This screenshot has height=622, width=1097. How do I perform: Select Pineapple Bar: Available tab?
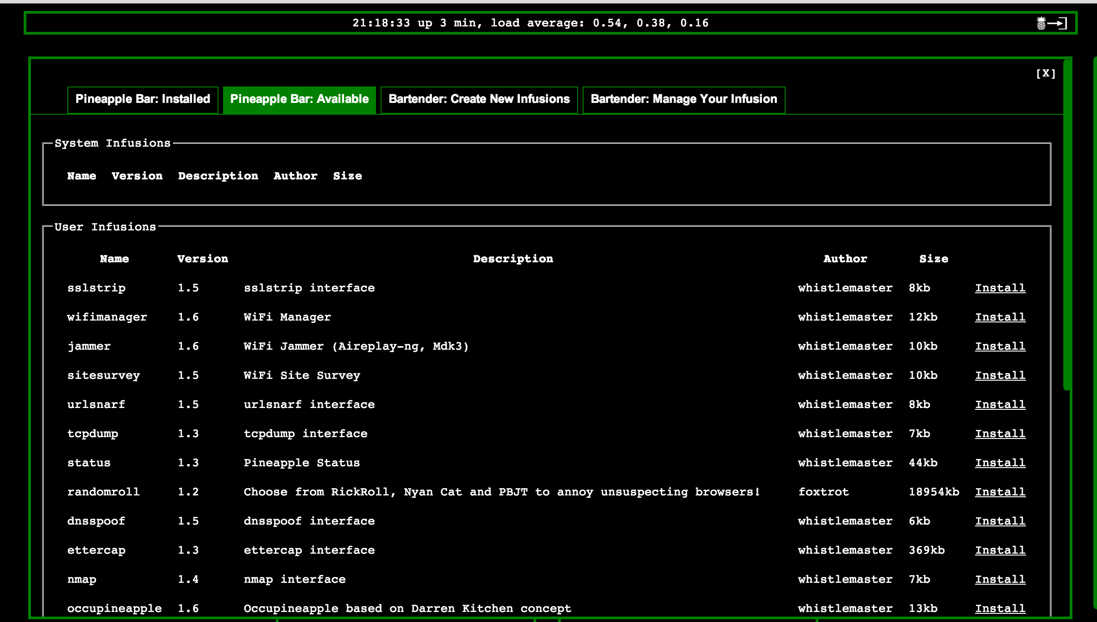(x=299, y=100)
